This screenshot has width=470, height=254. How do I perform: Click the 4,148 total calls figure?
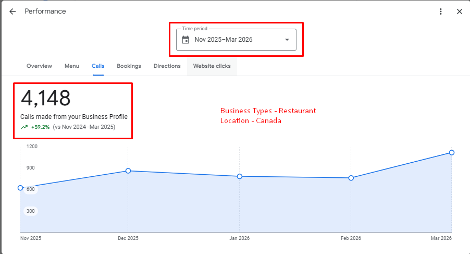point(45,98)
